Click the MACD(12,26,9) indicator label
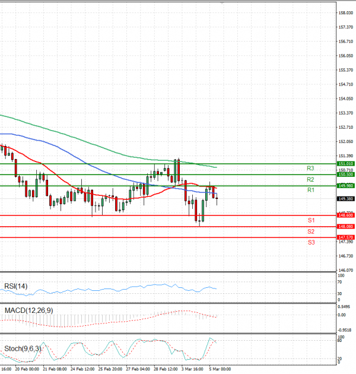This screenshot has height=374, width=356. click(x=29, y=310)
